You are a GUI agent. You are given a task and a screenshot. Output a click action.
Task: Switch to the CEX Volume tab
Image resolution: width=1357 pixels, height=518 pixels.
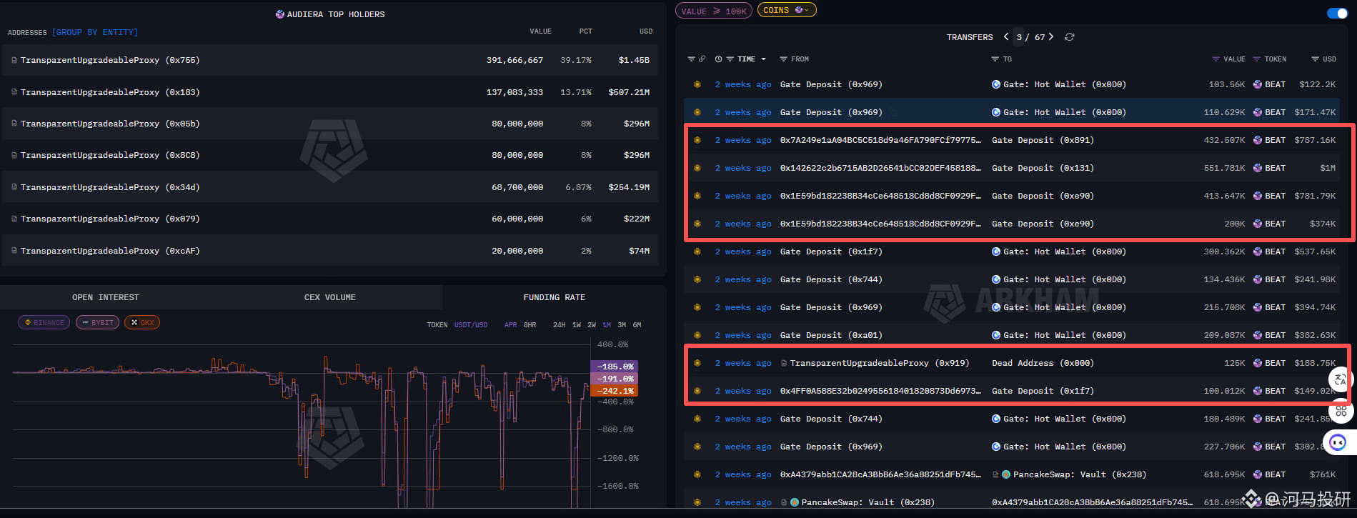tap(330, 297)
